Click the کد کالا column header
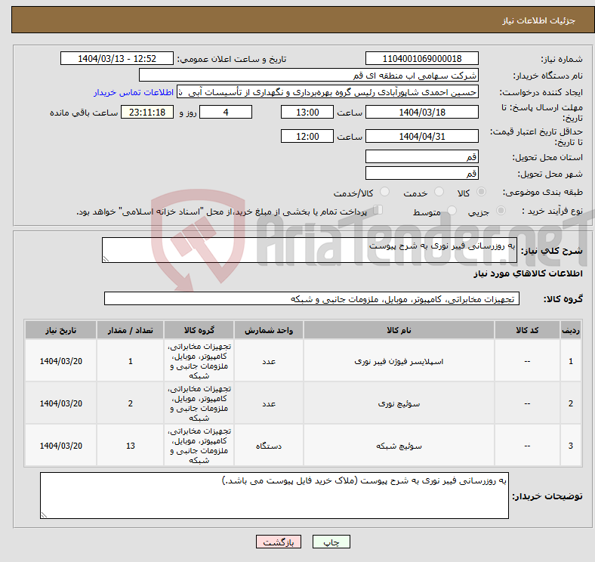595x562 pixels. 527,330
